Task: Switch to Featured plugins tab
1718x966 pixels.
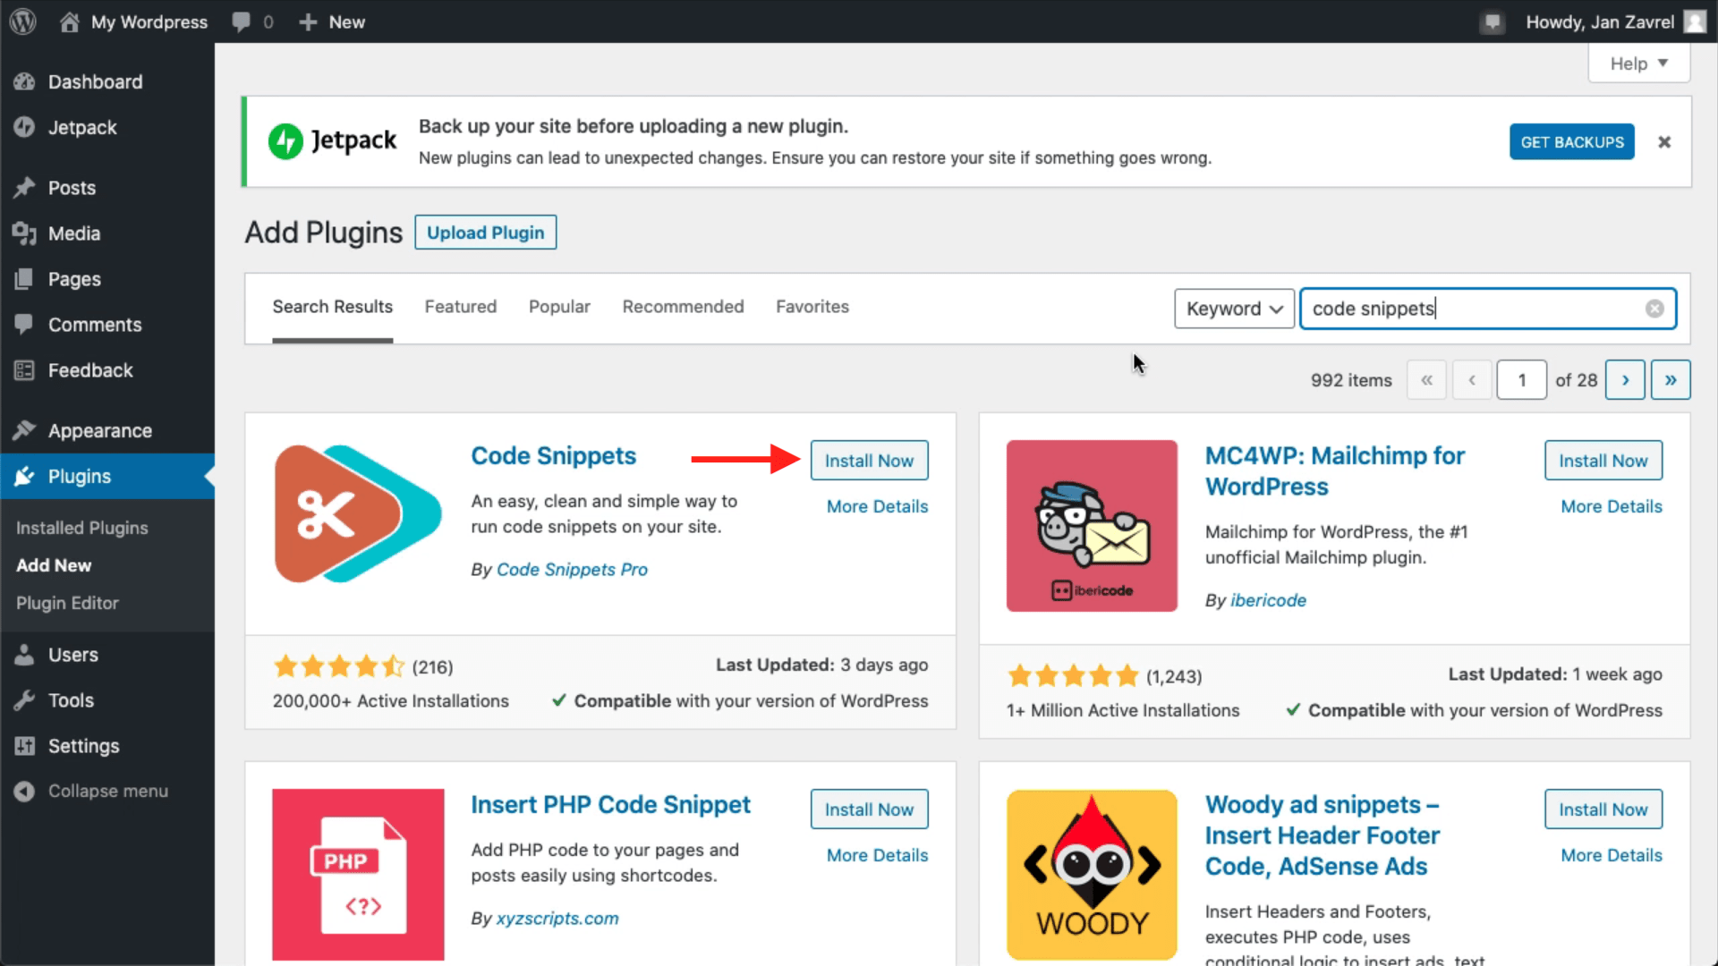Action: tap(460, 307)
